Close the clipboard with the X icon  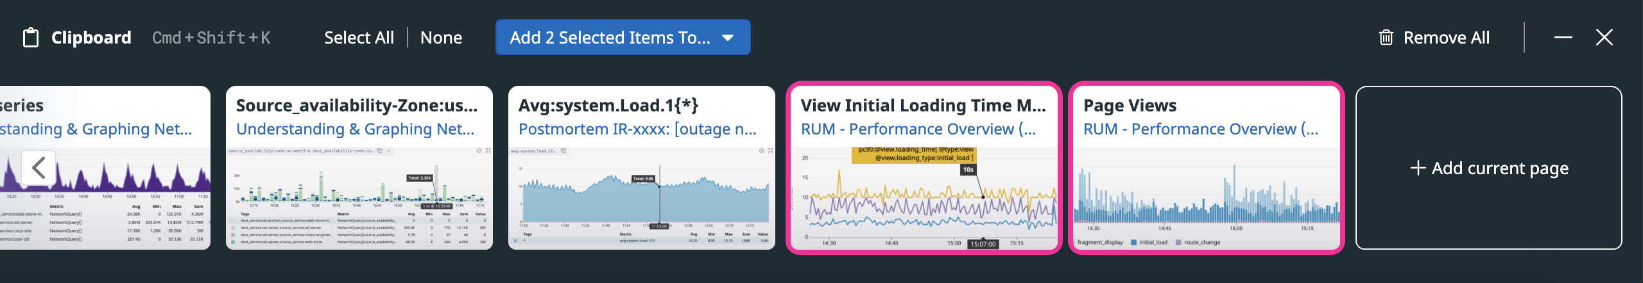coord(1604,38)
